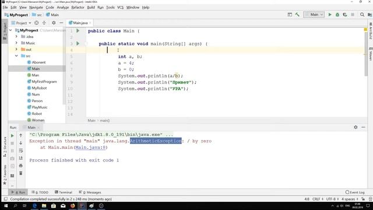Expand the Music folder

(x=16, y=43)
